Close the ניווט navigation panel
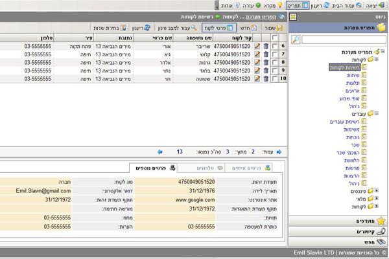 293,17
